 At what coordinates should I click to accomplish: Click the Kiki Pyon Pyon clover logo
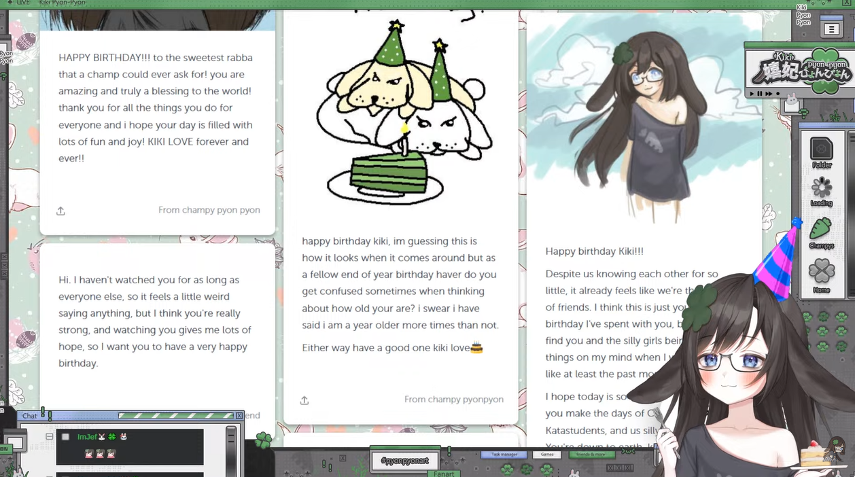pyautogui.click(x=801, y=70)
